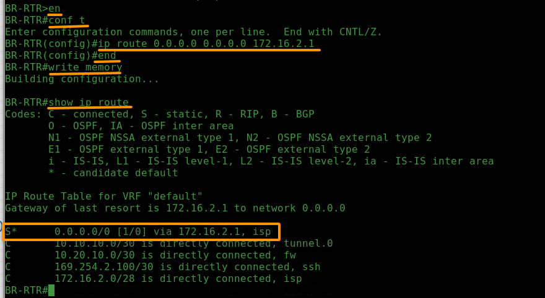Click the 'Gateway of last resort' line
The width and height of the screenshot is (545, 298).
(x=175, y=208)
